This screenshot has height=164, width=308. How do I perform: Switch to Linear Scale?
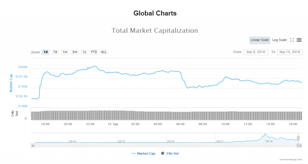[260, 40]
